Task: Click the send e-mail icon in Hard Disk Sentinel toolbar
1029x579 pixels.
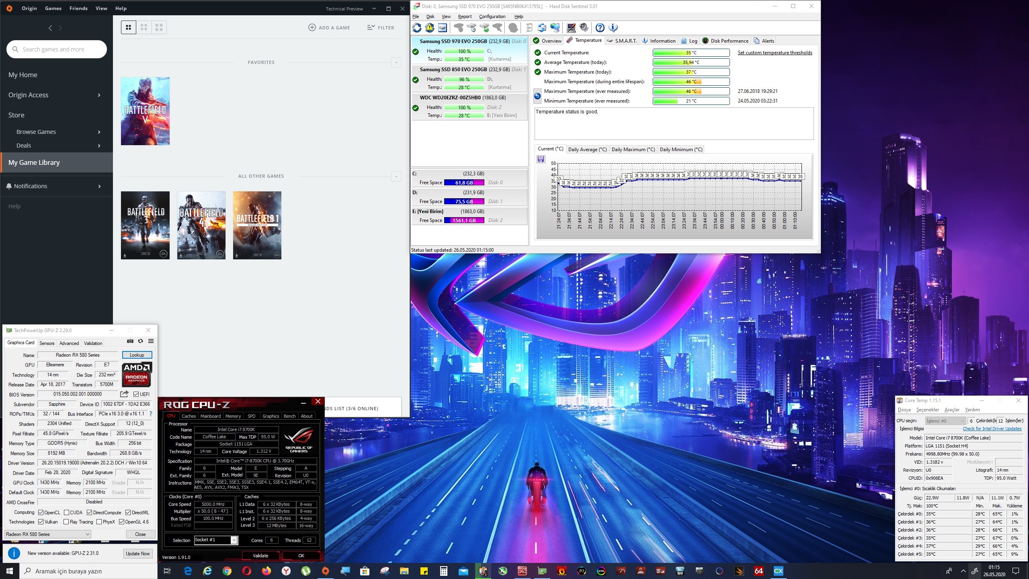Action: (x=542, y=28)
